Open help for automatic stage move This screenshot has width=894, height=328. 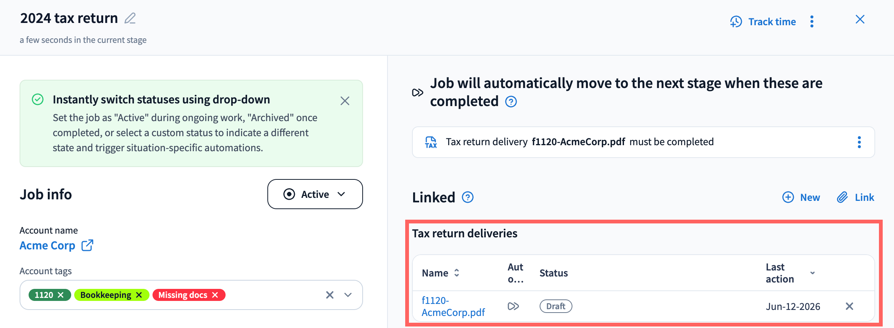click(x=511, y=102)
